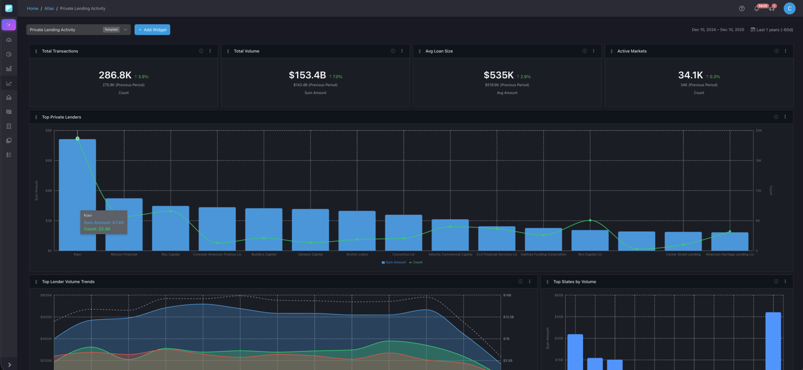Open Total Transactions widget kebab menu
The image size is (803, 370).
(x=210, y=51)
